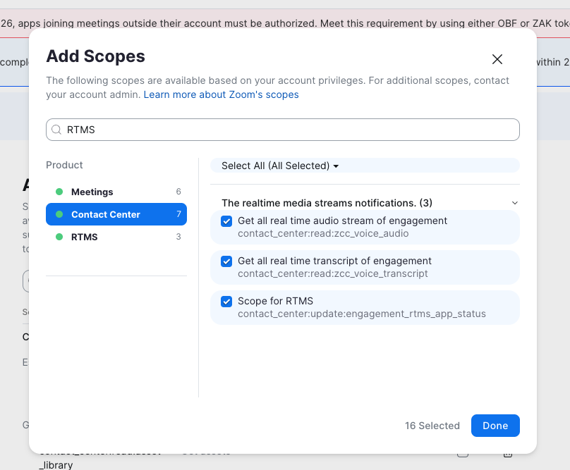Collapse the realtime media streams notifications group
Viewport: 570px width, 470px height.
point(515,203)
